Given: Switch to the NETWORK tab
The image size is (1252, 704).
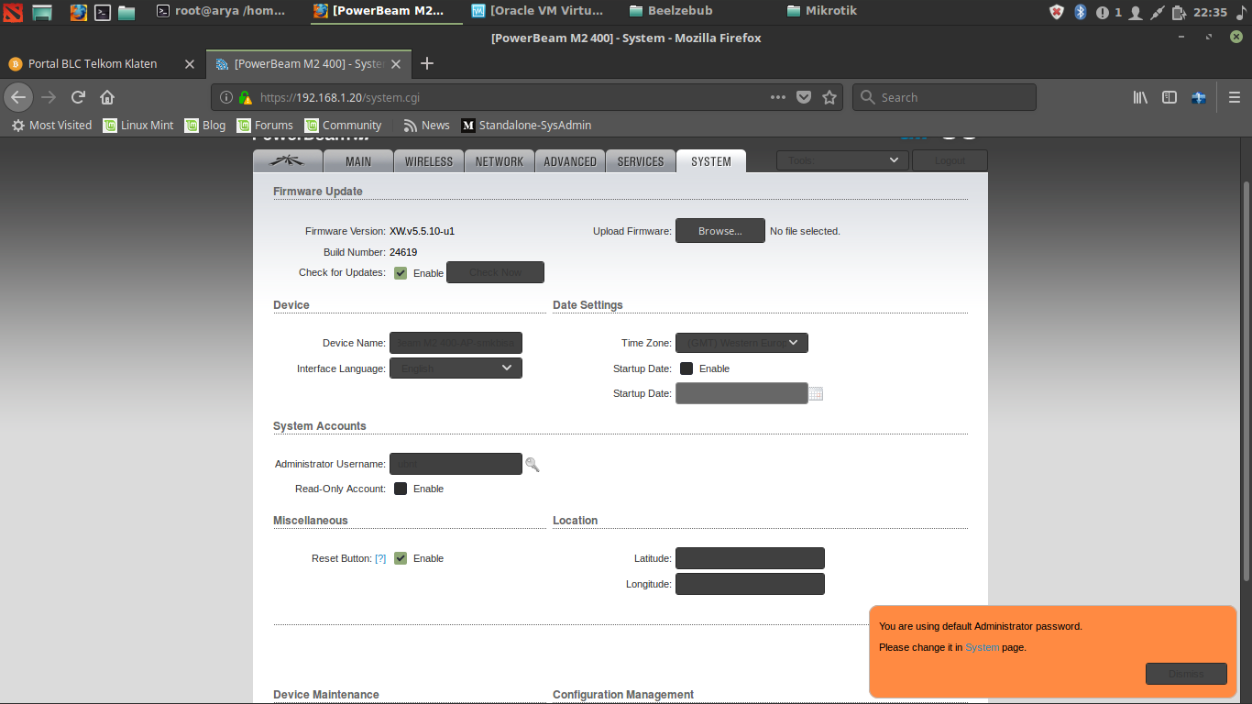Looking at the screenshot, I should [x=500, y=161].
